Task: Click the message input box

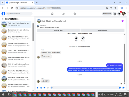Action: [x=85, y=88]
